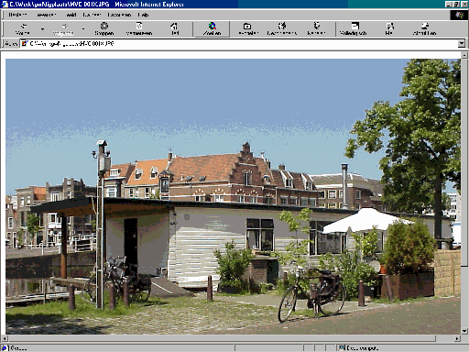Open the Geschiedenis history toolbar button
Image resolution: width=469 pixels, height=352 pixels.
(282, 29)
